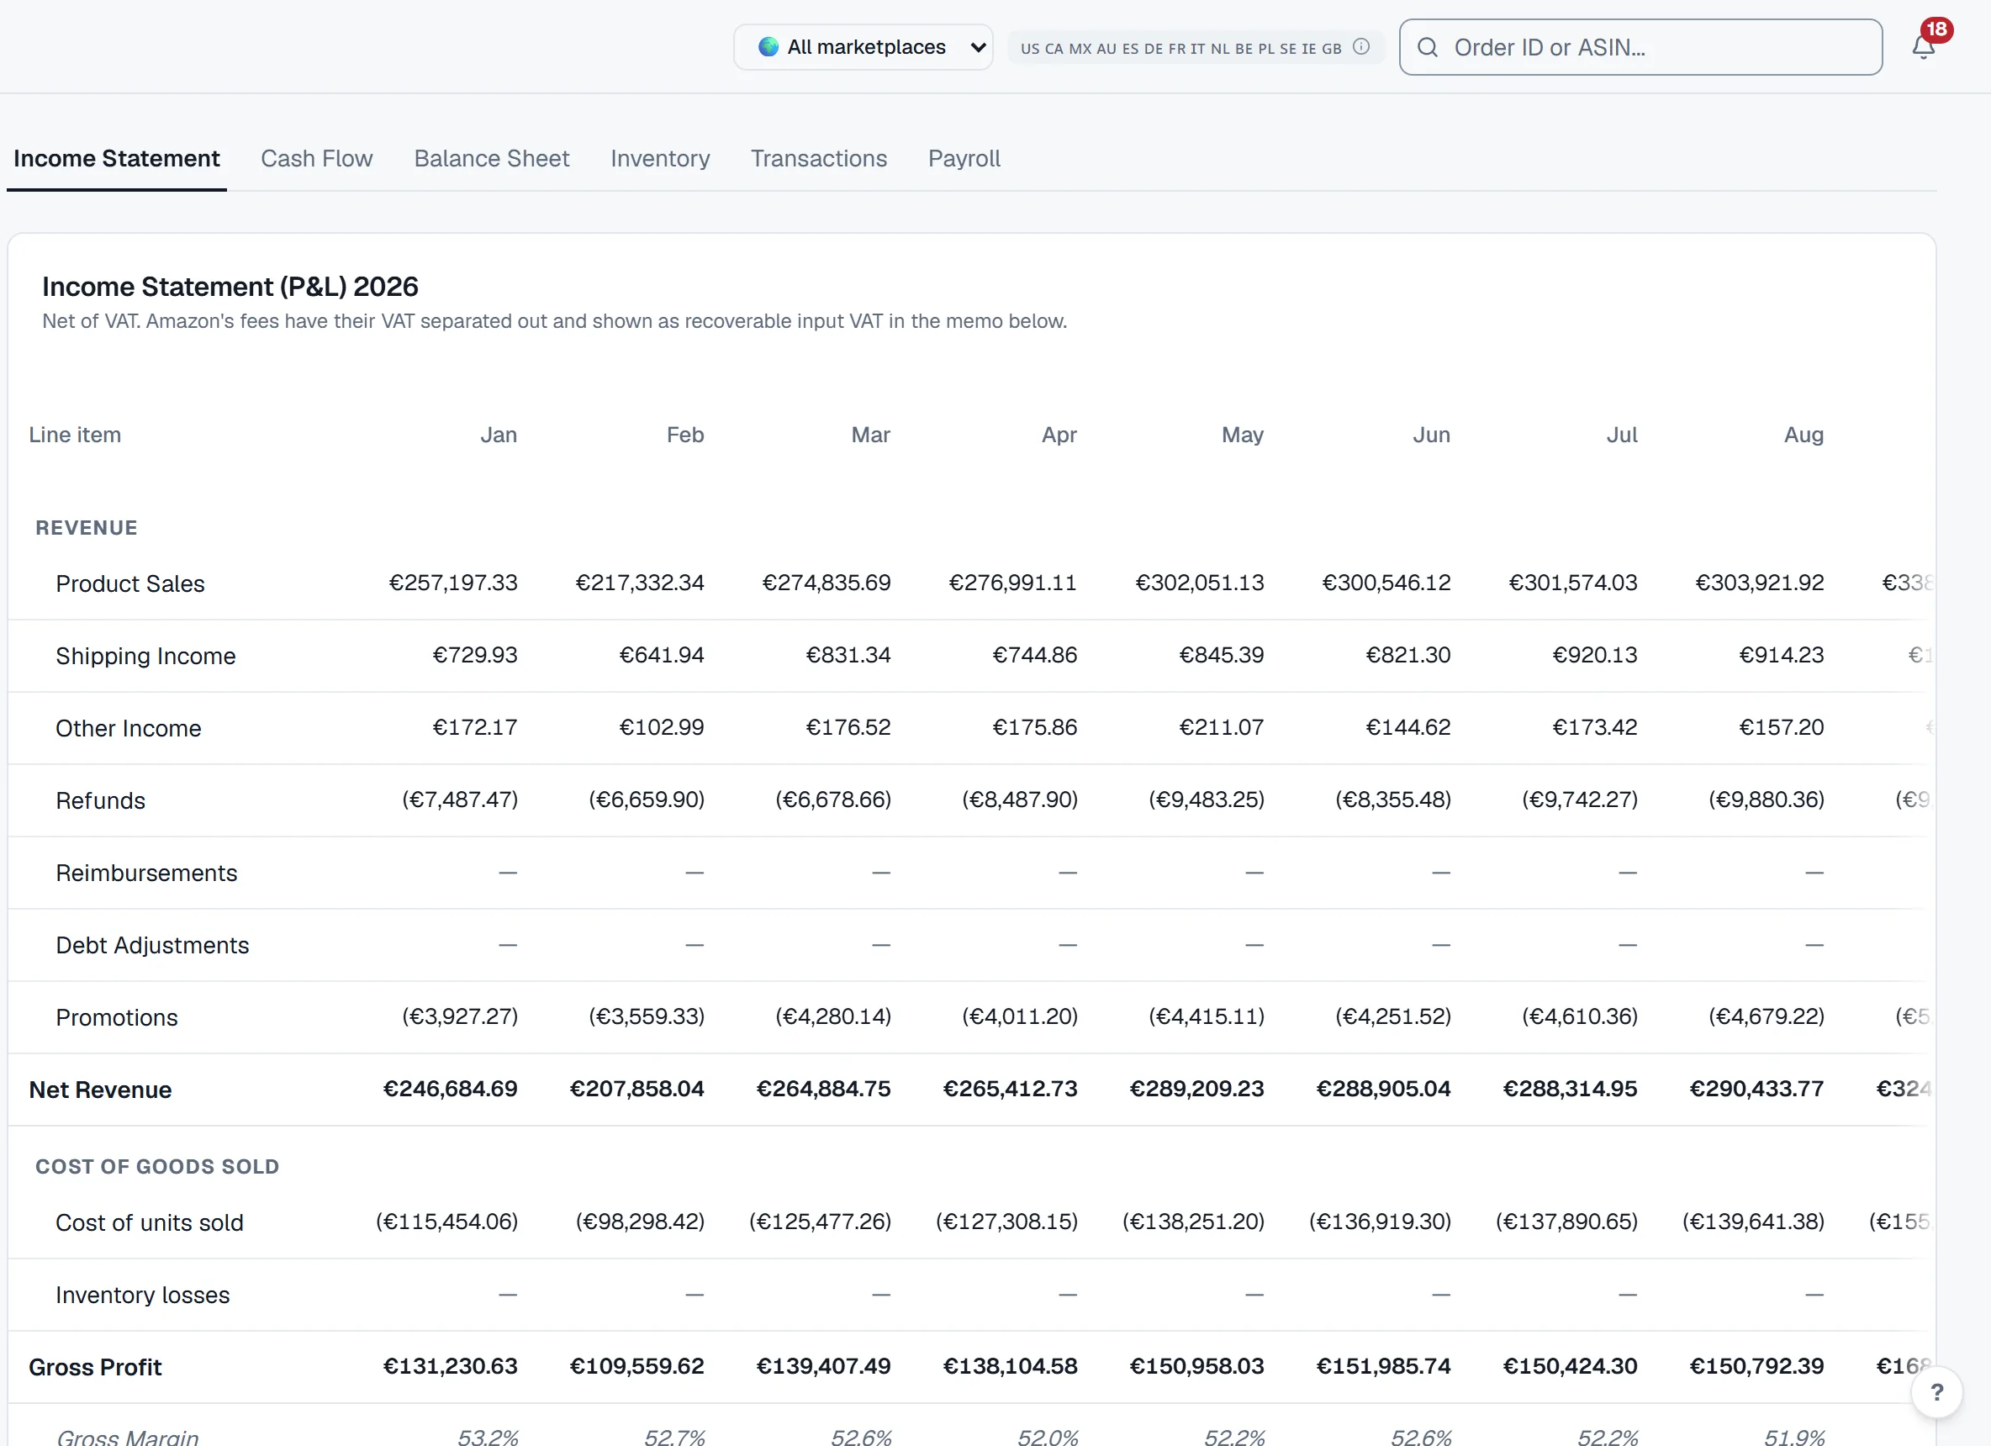Click January Product Sales value €257,197.33
Screen dimensions: 1991x1446
[453, 582]
